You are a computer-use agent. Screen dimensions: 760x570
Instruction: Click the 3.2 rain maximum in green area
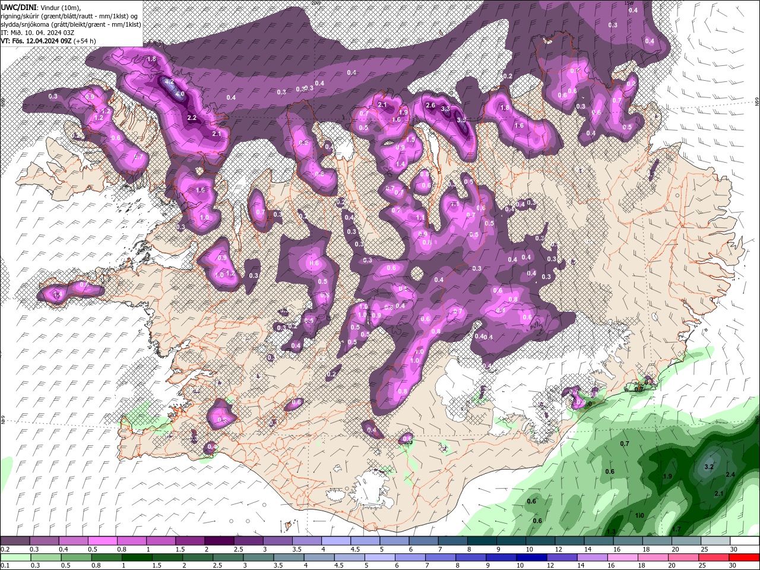pyautogui.click(x=709, y=467)
